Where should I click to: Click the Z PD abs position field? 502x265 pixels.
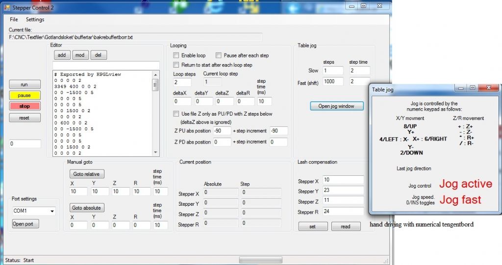(x=222, y=142)
